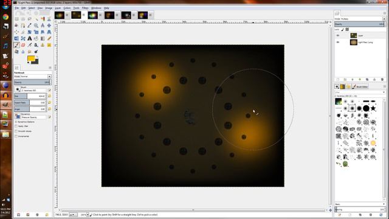The width and height of the screenshot is (389, 219).
Task: Select the Rectangle Select tool
Action: [x=16, y=19]
